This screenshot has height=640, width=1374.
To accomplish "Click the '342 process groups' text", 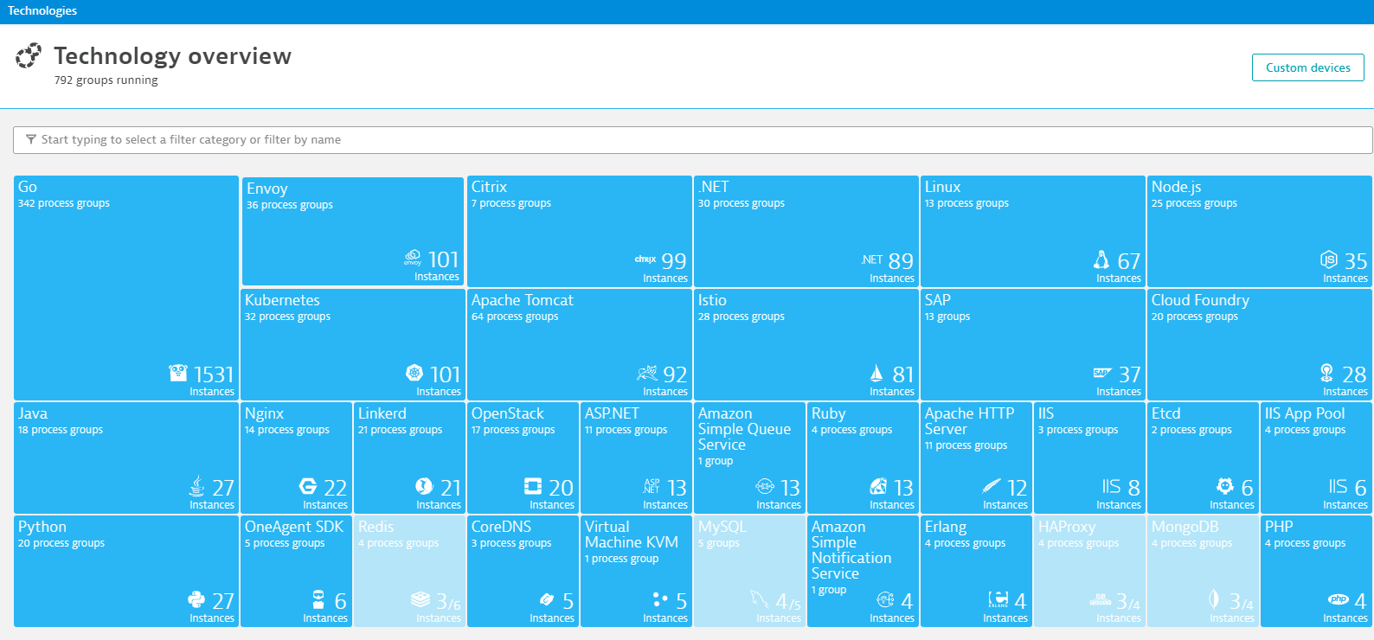I will (64, 203).
